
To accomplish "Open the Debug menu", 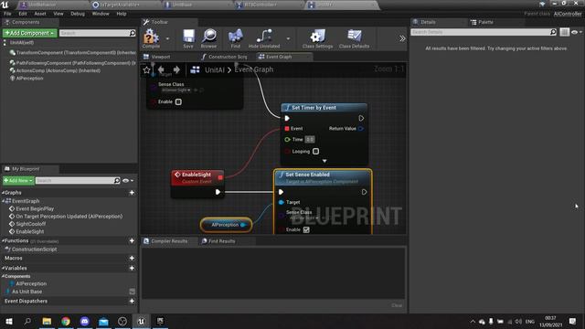I will 78,14.
